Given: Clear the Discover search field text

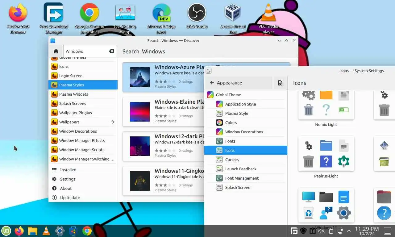Looking at the screenshot, I should [x=112, y=51].
